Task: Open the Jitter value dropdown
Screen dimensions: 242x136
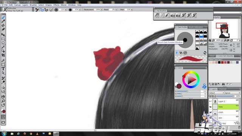Action: (132, 9)
